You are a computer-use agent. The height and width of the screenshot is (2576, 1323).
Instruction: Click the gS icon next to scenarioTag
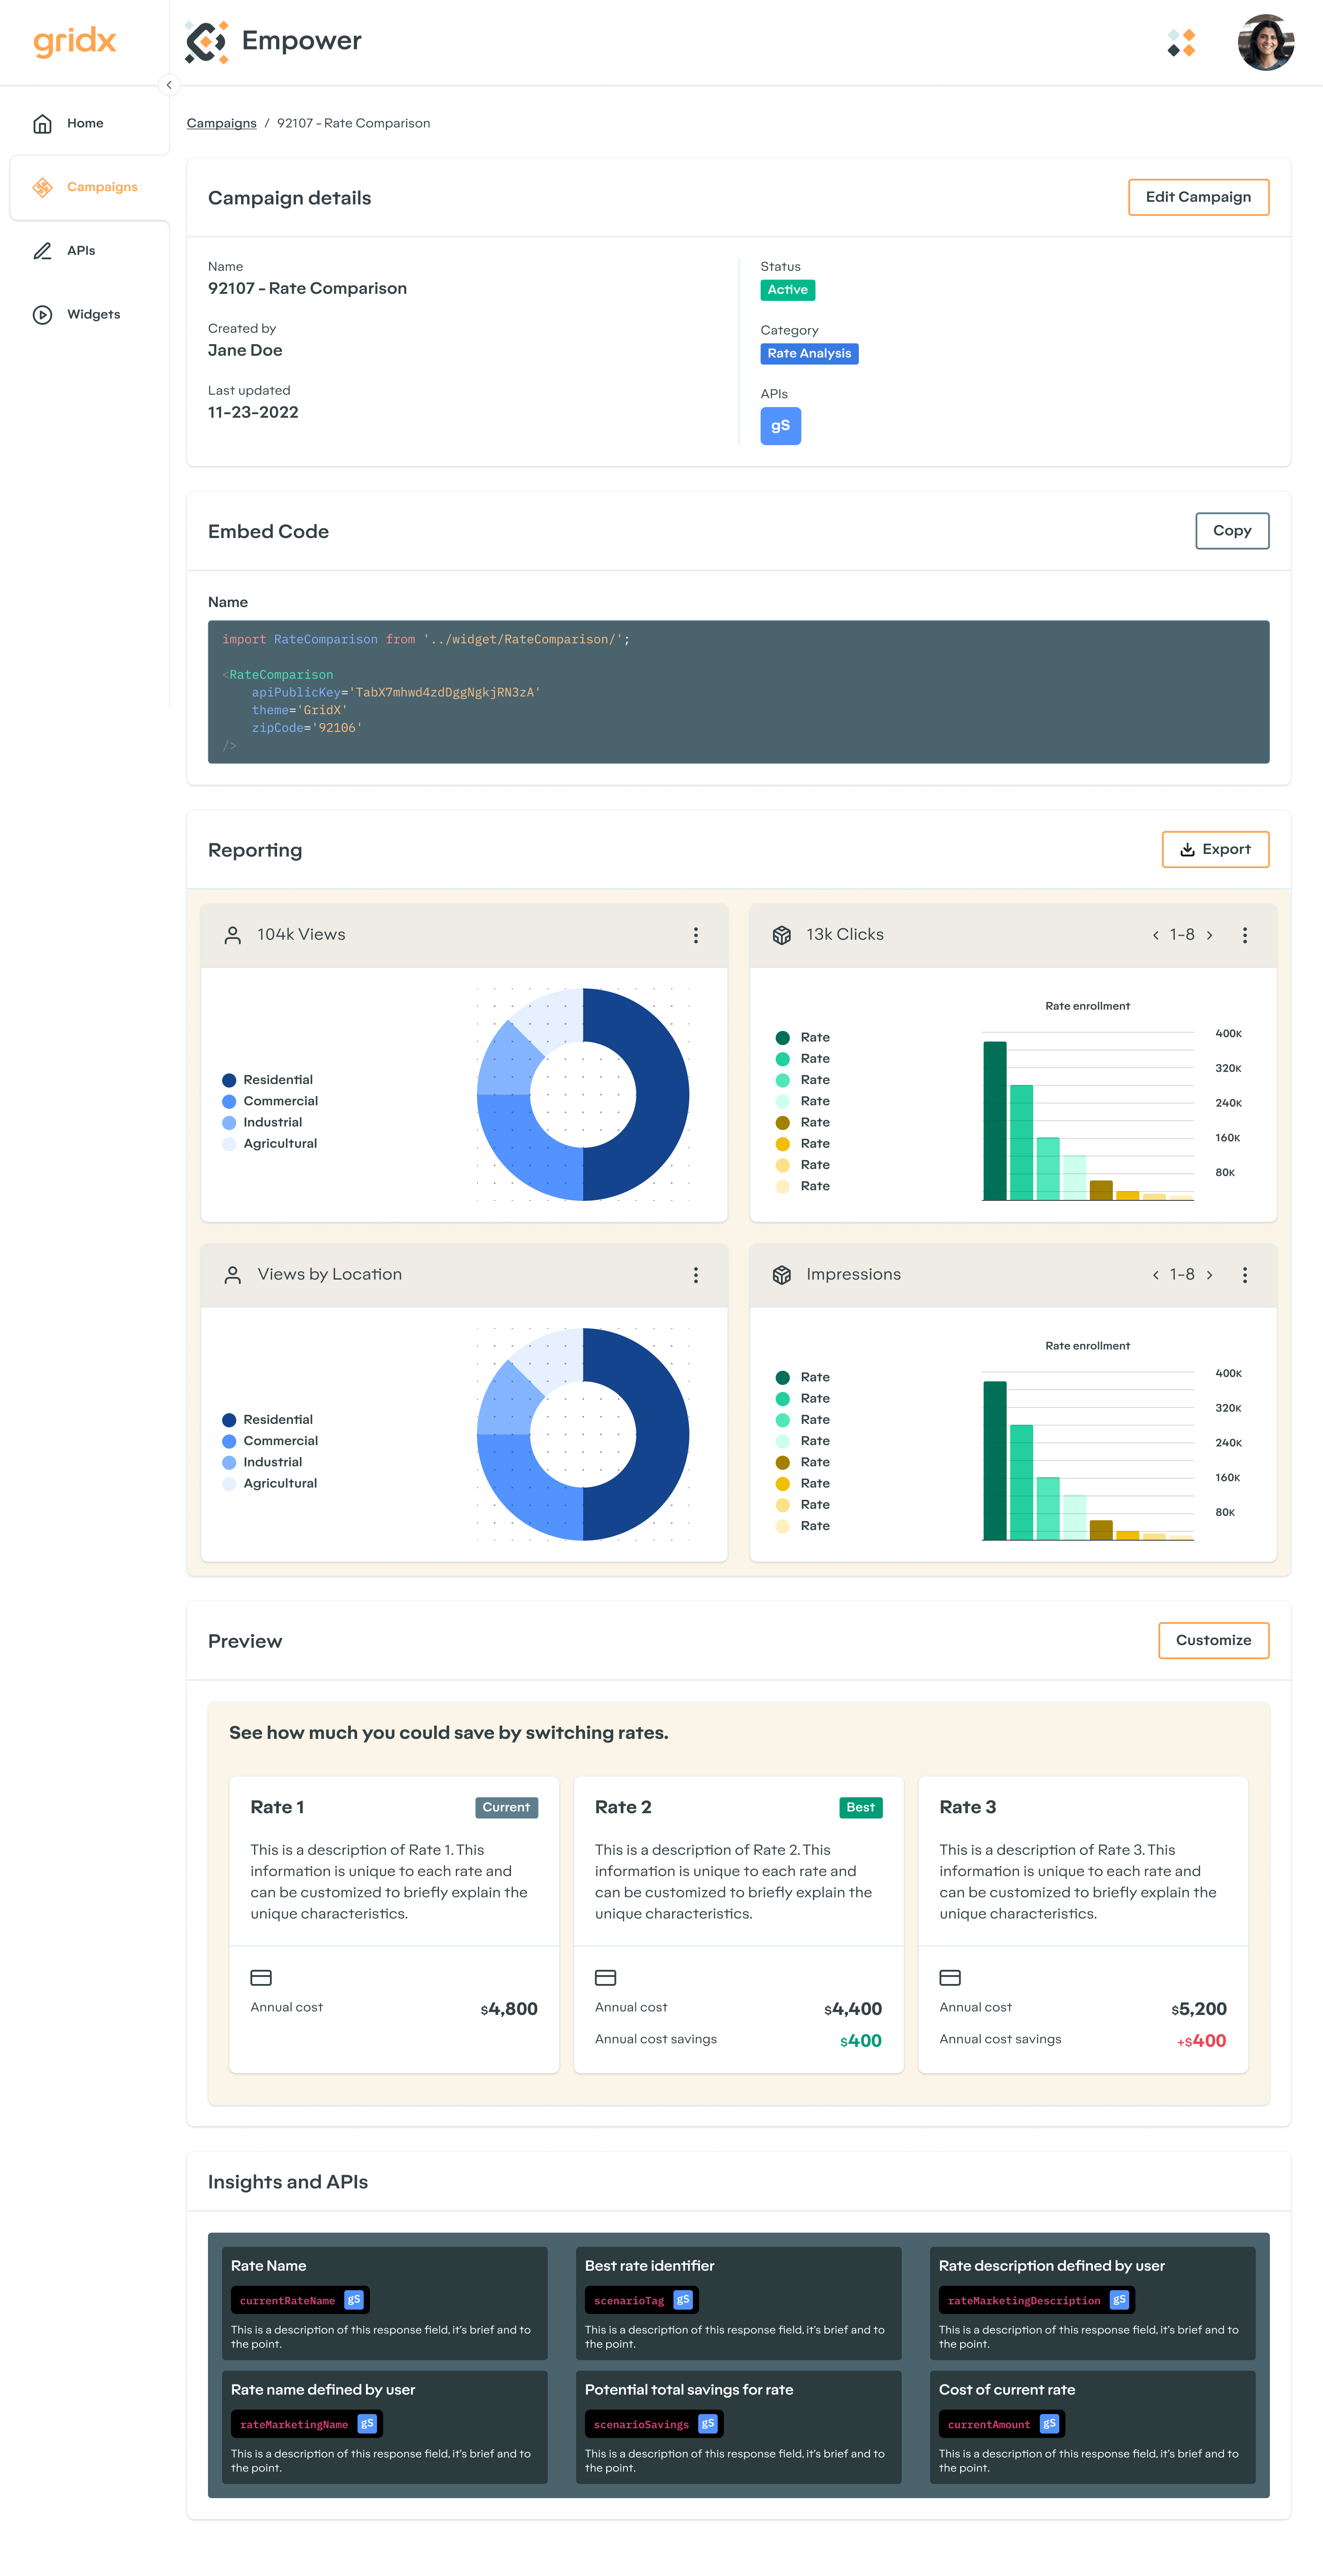coord(683,2300)
